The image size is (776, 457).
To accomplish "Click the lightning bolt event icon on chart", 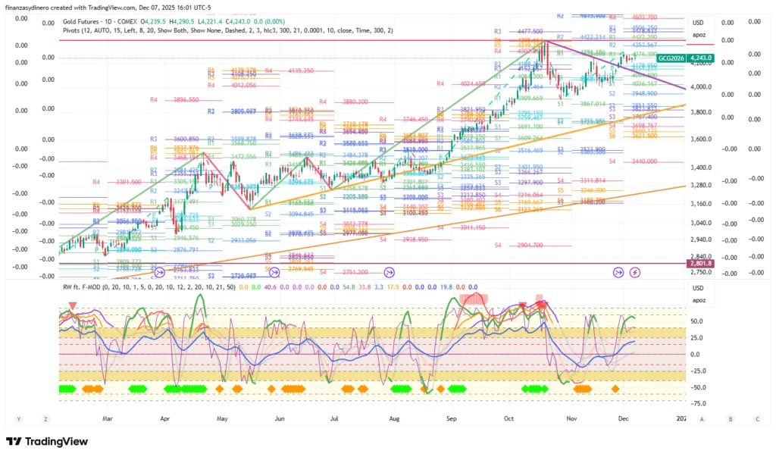I will (x=635, y=272).
